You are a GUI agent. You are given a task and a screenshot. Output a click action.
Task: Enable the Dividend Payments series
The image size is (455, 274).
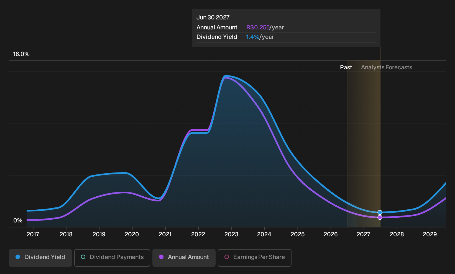pyautogui.click(x=112, y=258)
